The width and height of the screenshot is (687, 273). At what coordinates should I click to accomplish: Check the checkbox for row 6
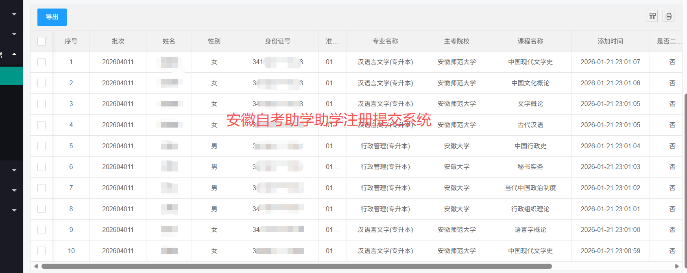point(41,167)
